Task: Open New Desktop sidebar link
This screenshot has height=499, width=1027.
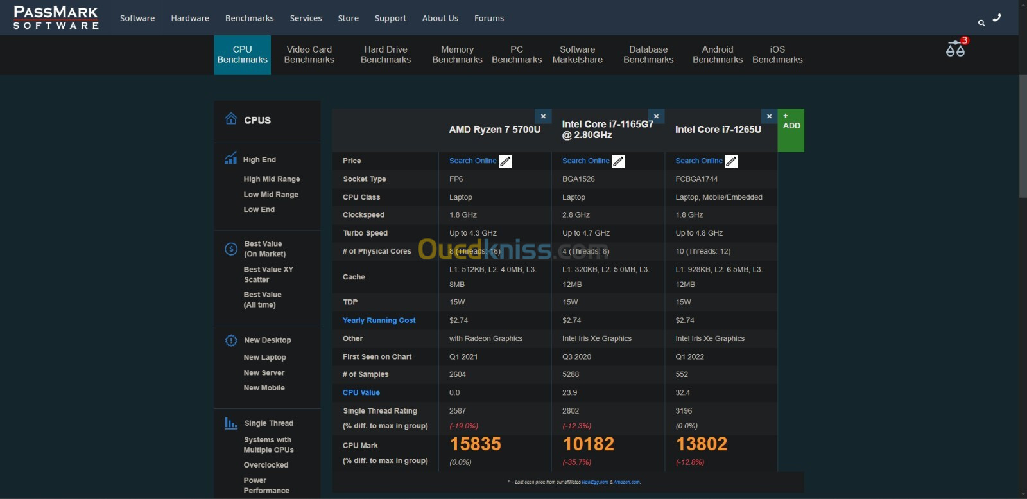Action: (267, 340)
